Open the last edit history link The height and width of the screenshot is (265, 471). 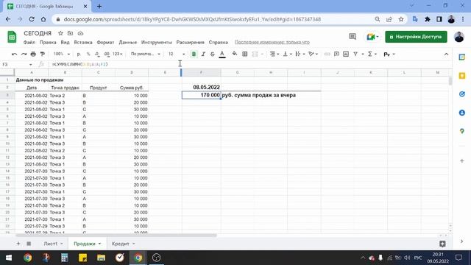coord(272,43)
